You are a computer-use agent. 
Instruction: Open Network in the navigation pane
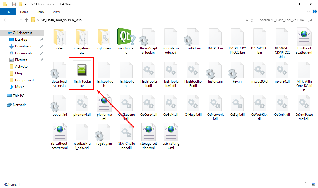coord(19,105)
